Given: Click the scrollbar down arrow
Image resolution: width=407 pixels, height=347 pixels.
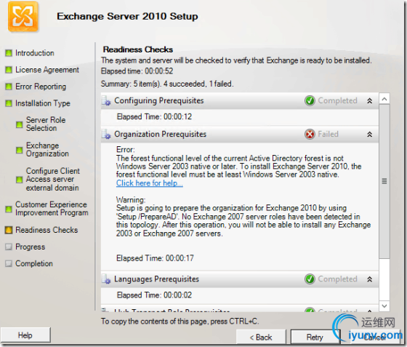Looking at the screenshot, I should tap(384, 306).
